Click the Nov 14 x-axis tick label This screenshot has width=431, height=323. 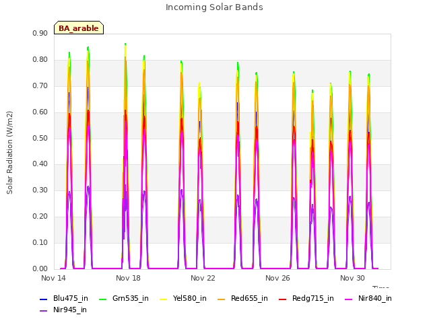(53, 278)
